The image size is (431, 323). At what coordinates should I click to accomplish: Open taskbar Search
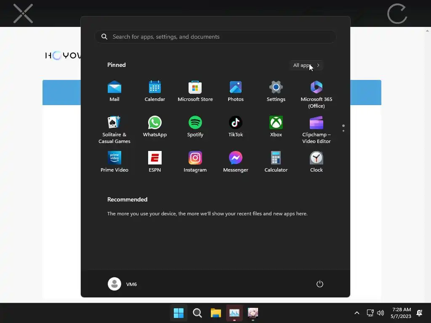click(x=197, y=313)
